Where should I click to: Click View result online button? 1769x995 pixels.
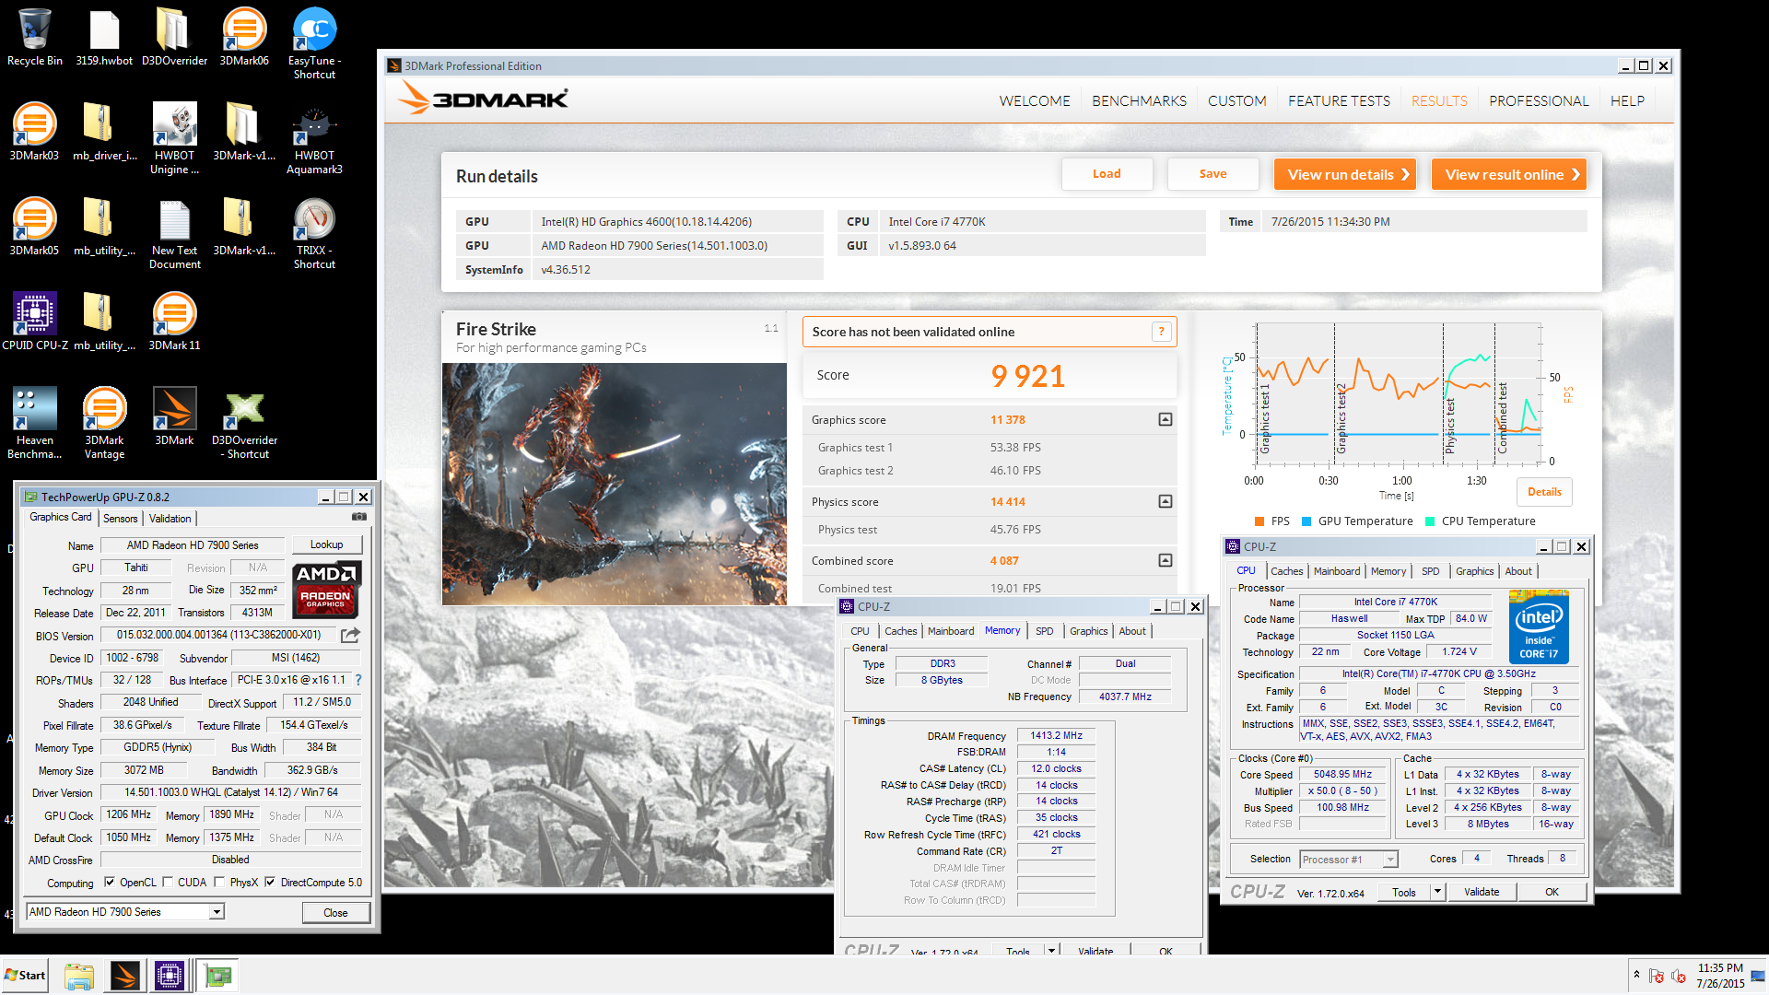(1508, 174)
